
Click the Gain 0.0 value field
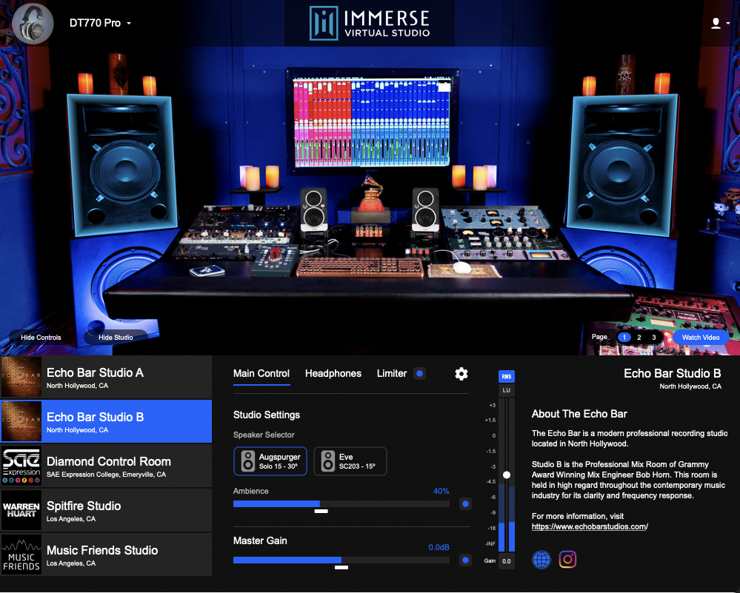point(507,561)
